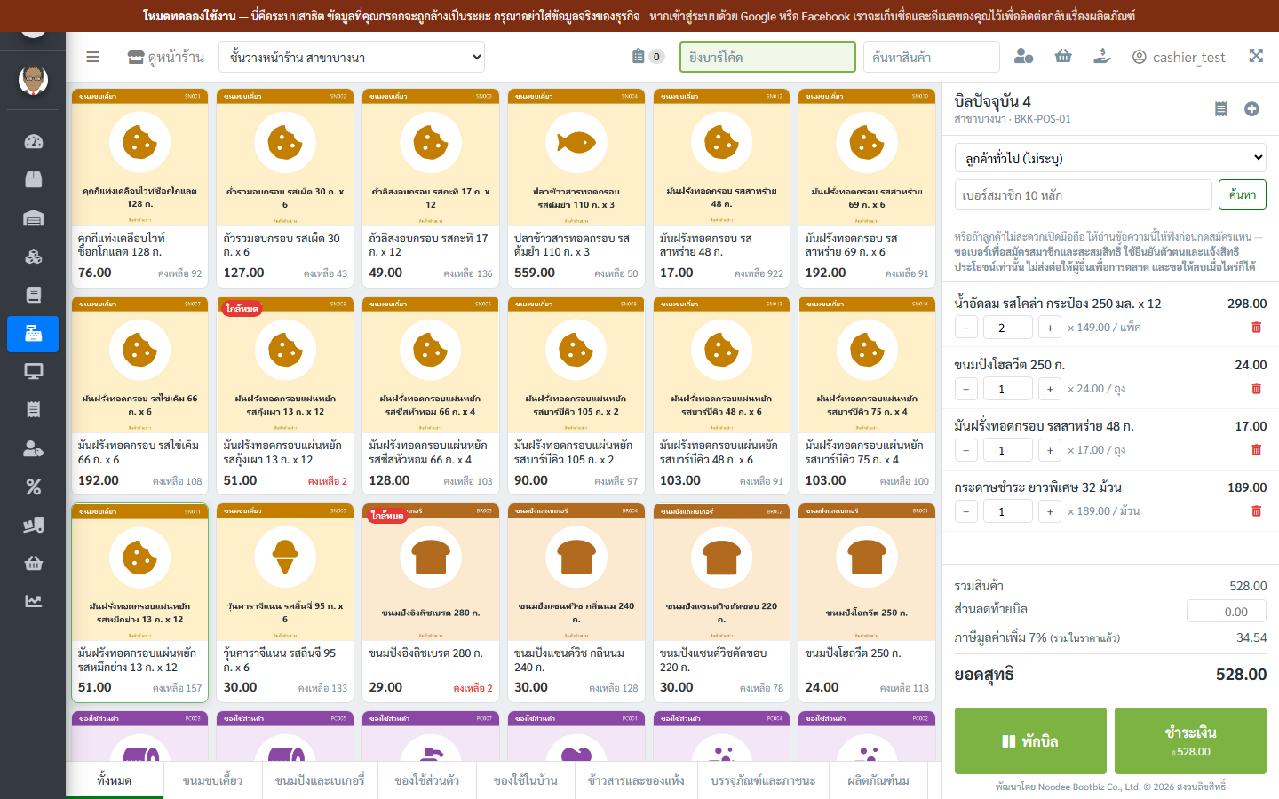
Task: Click the ค้นหา member search button
Action: pos(1242,194)
